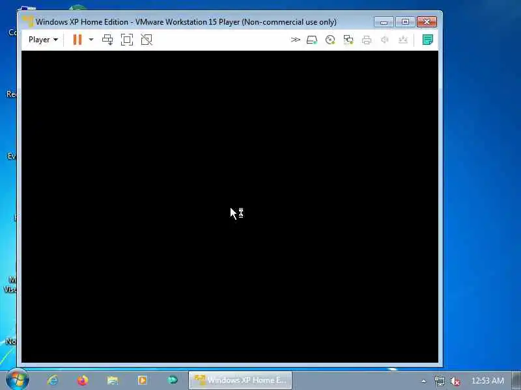Open the Player menu
Image resolution: width=521 pixels, height=390 pixels.
[43, 40]
